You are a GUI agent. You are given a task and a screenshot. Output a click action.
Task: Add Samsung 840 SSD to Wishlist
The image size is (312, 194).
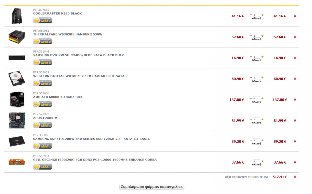[42, 146]
